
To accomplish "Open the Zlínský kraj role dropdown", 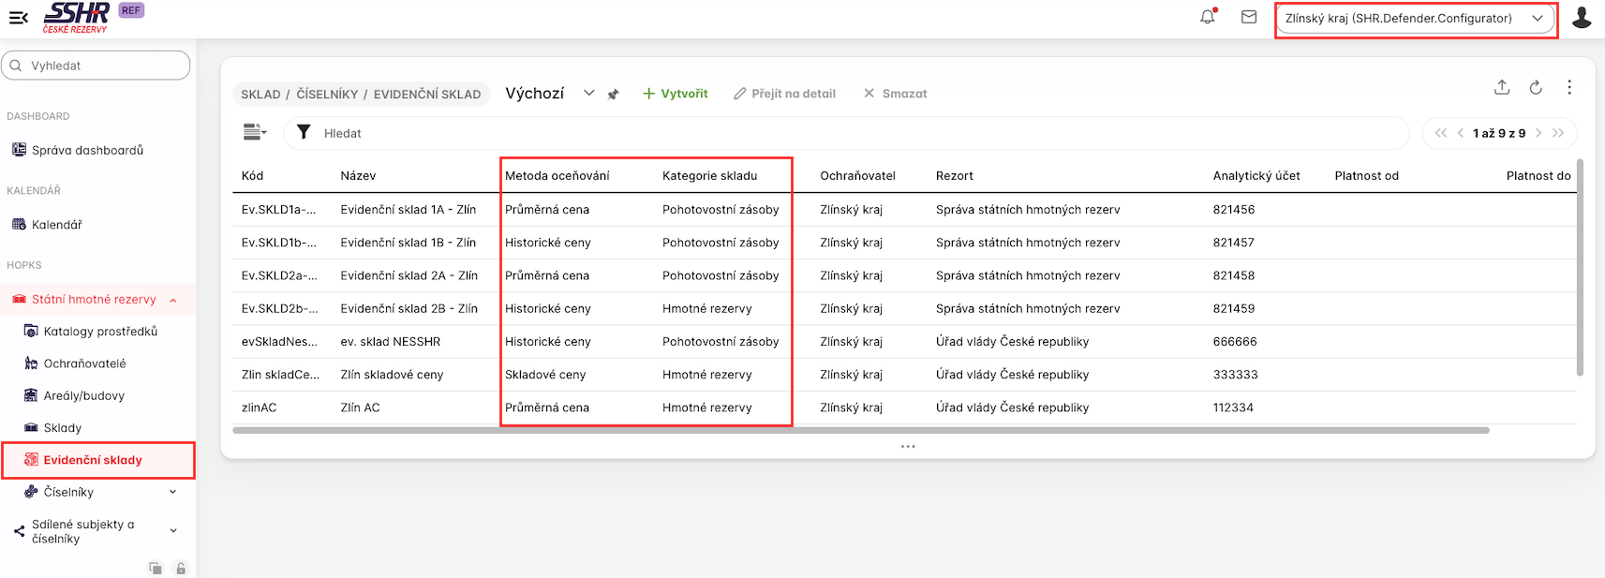I will point(1415,19).
